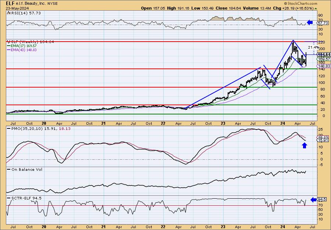Image resolution: width=331 pixels, height=230 pixels.
Task: Click the purple EMA(43) legend line swatch
Action: (x=9, y=50)
